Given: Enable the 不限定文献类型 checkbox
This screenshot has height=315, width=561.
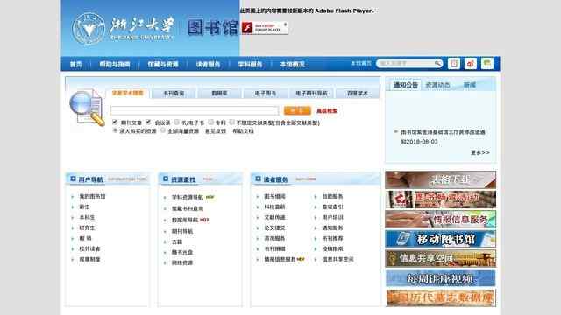Looking at the screenshot, I should (x=231, y=122).
